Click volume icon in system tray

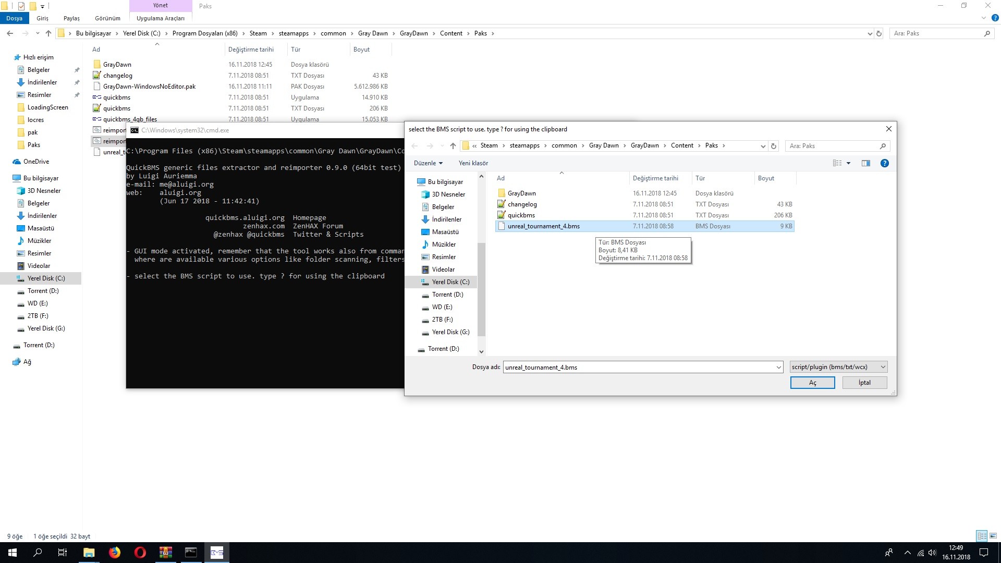pyautogui.click(x=932, y=553)
